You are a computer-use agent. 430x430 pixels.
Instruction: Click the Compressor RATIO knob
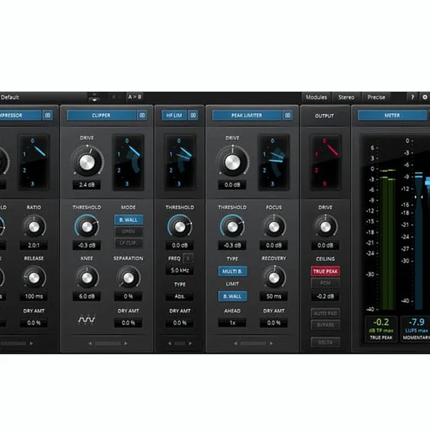pos(34,226)
